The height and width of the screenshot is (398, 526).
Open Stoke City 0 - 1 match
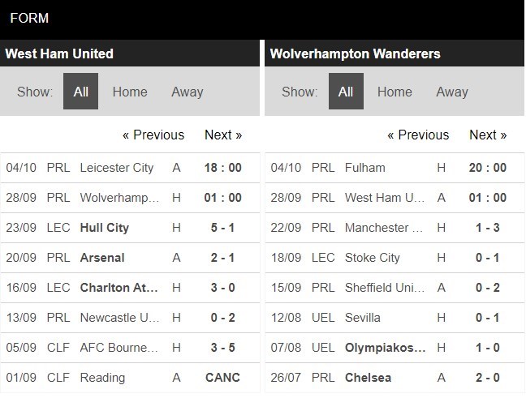[372, 258]
